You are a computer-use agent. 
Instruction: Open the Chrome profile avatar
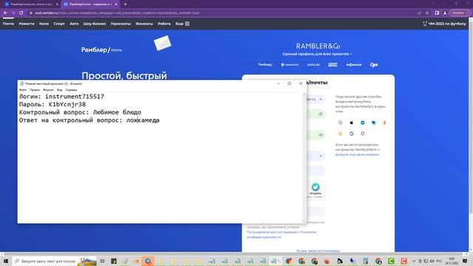pos(445,13)
